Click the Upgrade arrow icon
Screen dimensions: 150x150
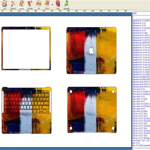pyautogui.click(x=66, y=4)
